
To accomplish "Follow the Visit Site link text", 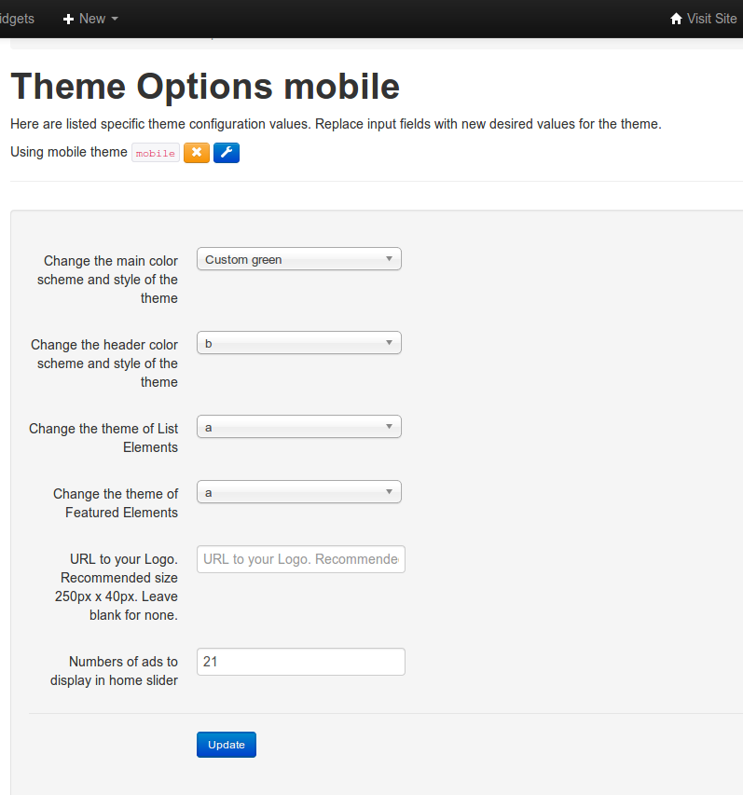I will [x=712, y=19].
